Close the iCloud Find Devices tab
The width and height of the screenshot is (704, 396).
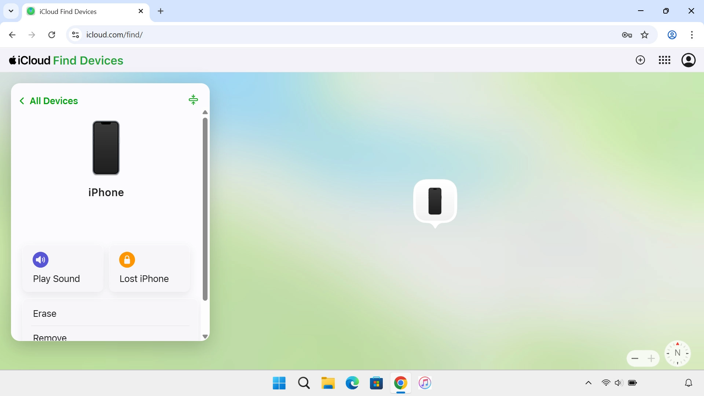pos(141,11)
